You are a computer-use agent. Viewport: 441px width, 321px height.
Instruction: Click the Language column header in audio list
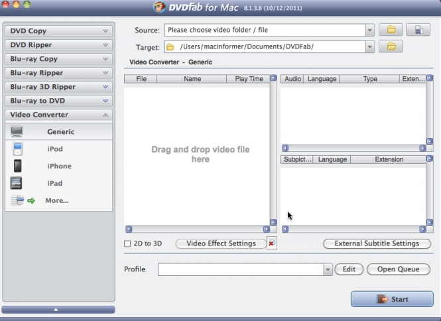point(322,79)
